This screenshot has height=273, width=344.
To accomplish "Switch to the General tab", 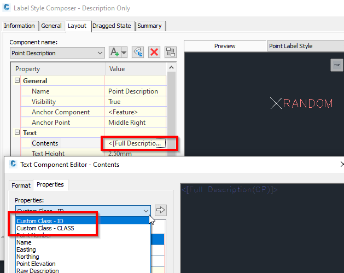I will pyautogui.click(x=51, y=26).
